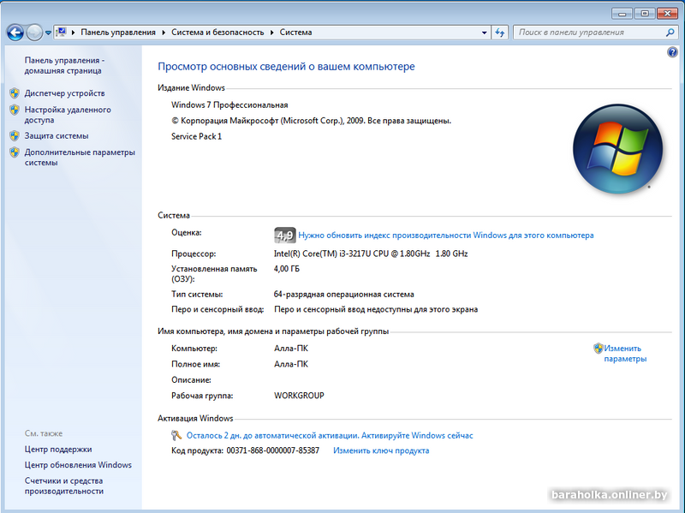Minimize the Система window

[x=622, y=14]
